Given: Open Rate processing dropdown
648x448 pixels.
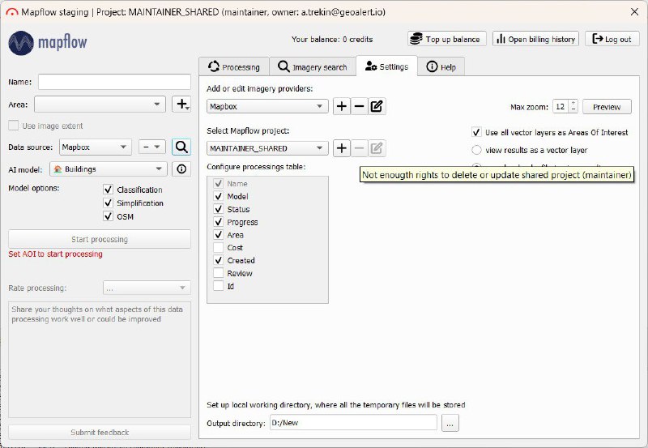Looking at the screenshot, I should click(x=147, y=288).
